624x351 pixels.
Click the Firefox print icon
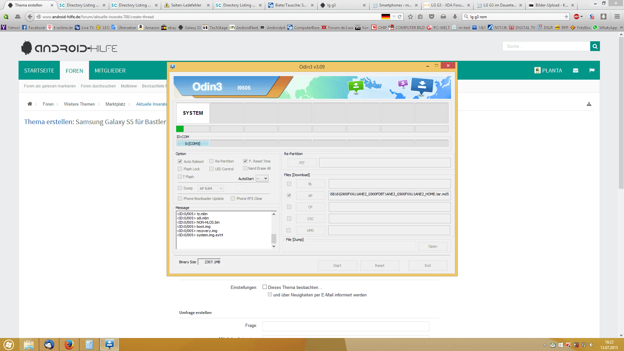click(443, 17)
